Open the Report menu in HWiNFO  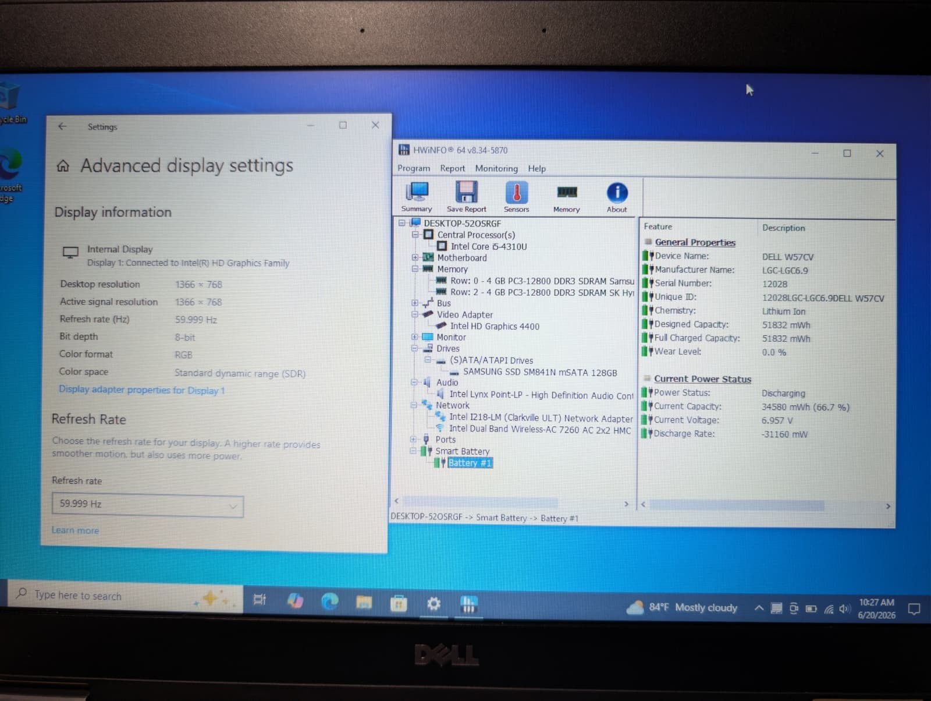pyautogui.click(x=452, y=168)
